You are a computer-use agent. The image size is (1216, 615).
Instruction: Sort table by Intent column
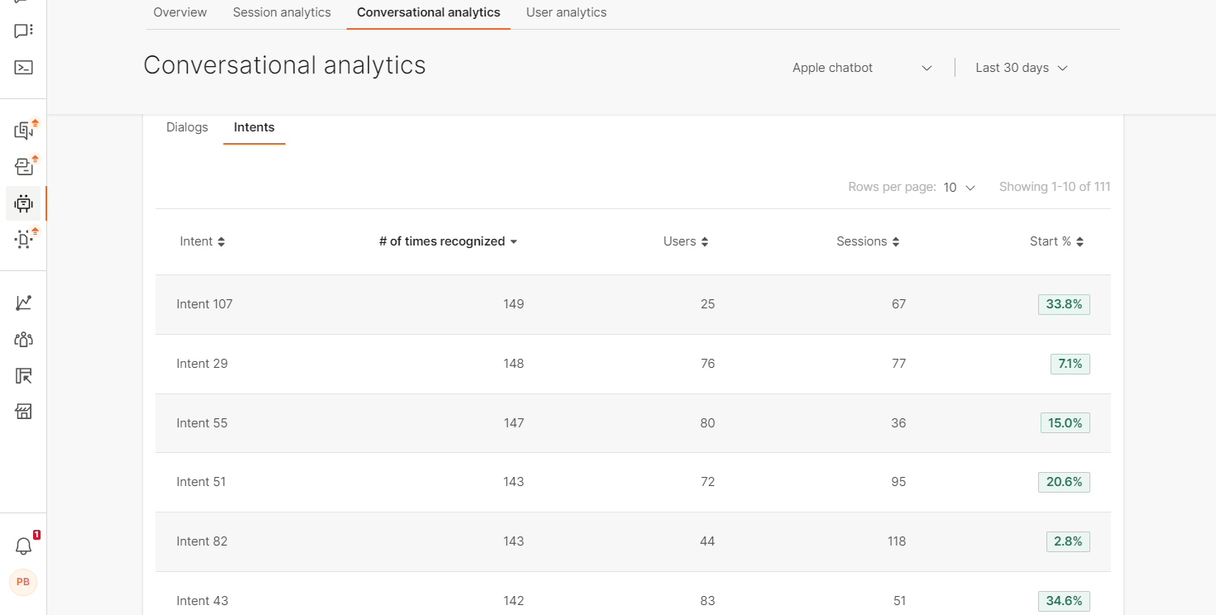[202, 241]
